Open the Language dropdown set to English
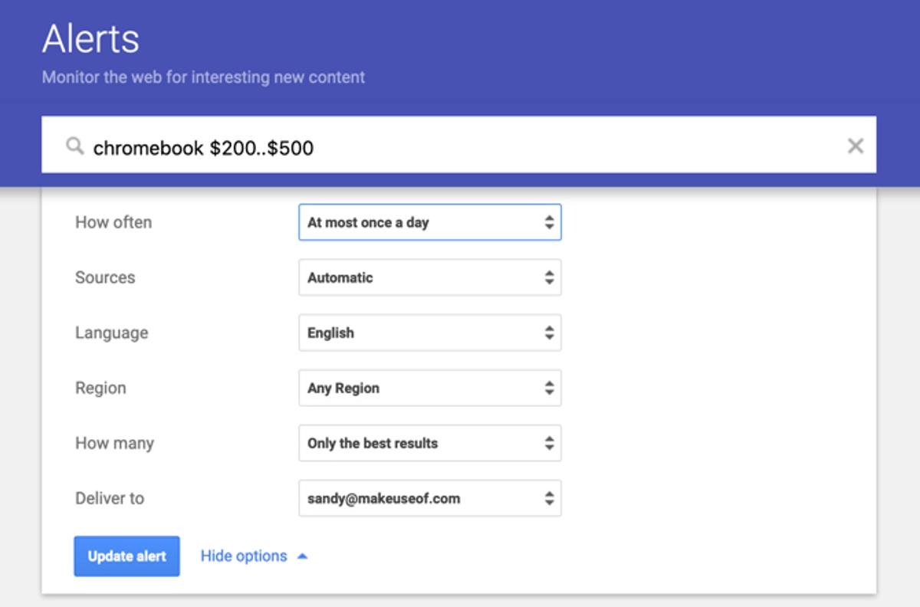The width and height of the screenshot is (920, 607). tap(429, 333)
